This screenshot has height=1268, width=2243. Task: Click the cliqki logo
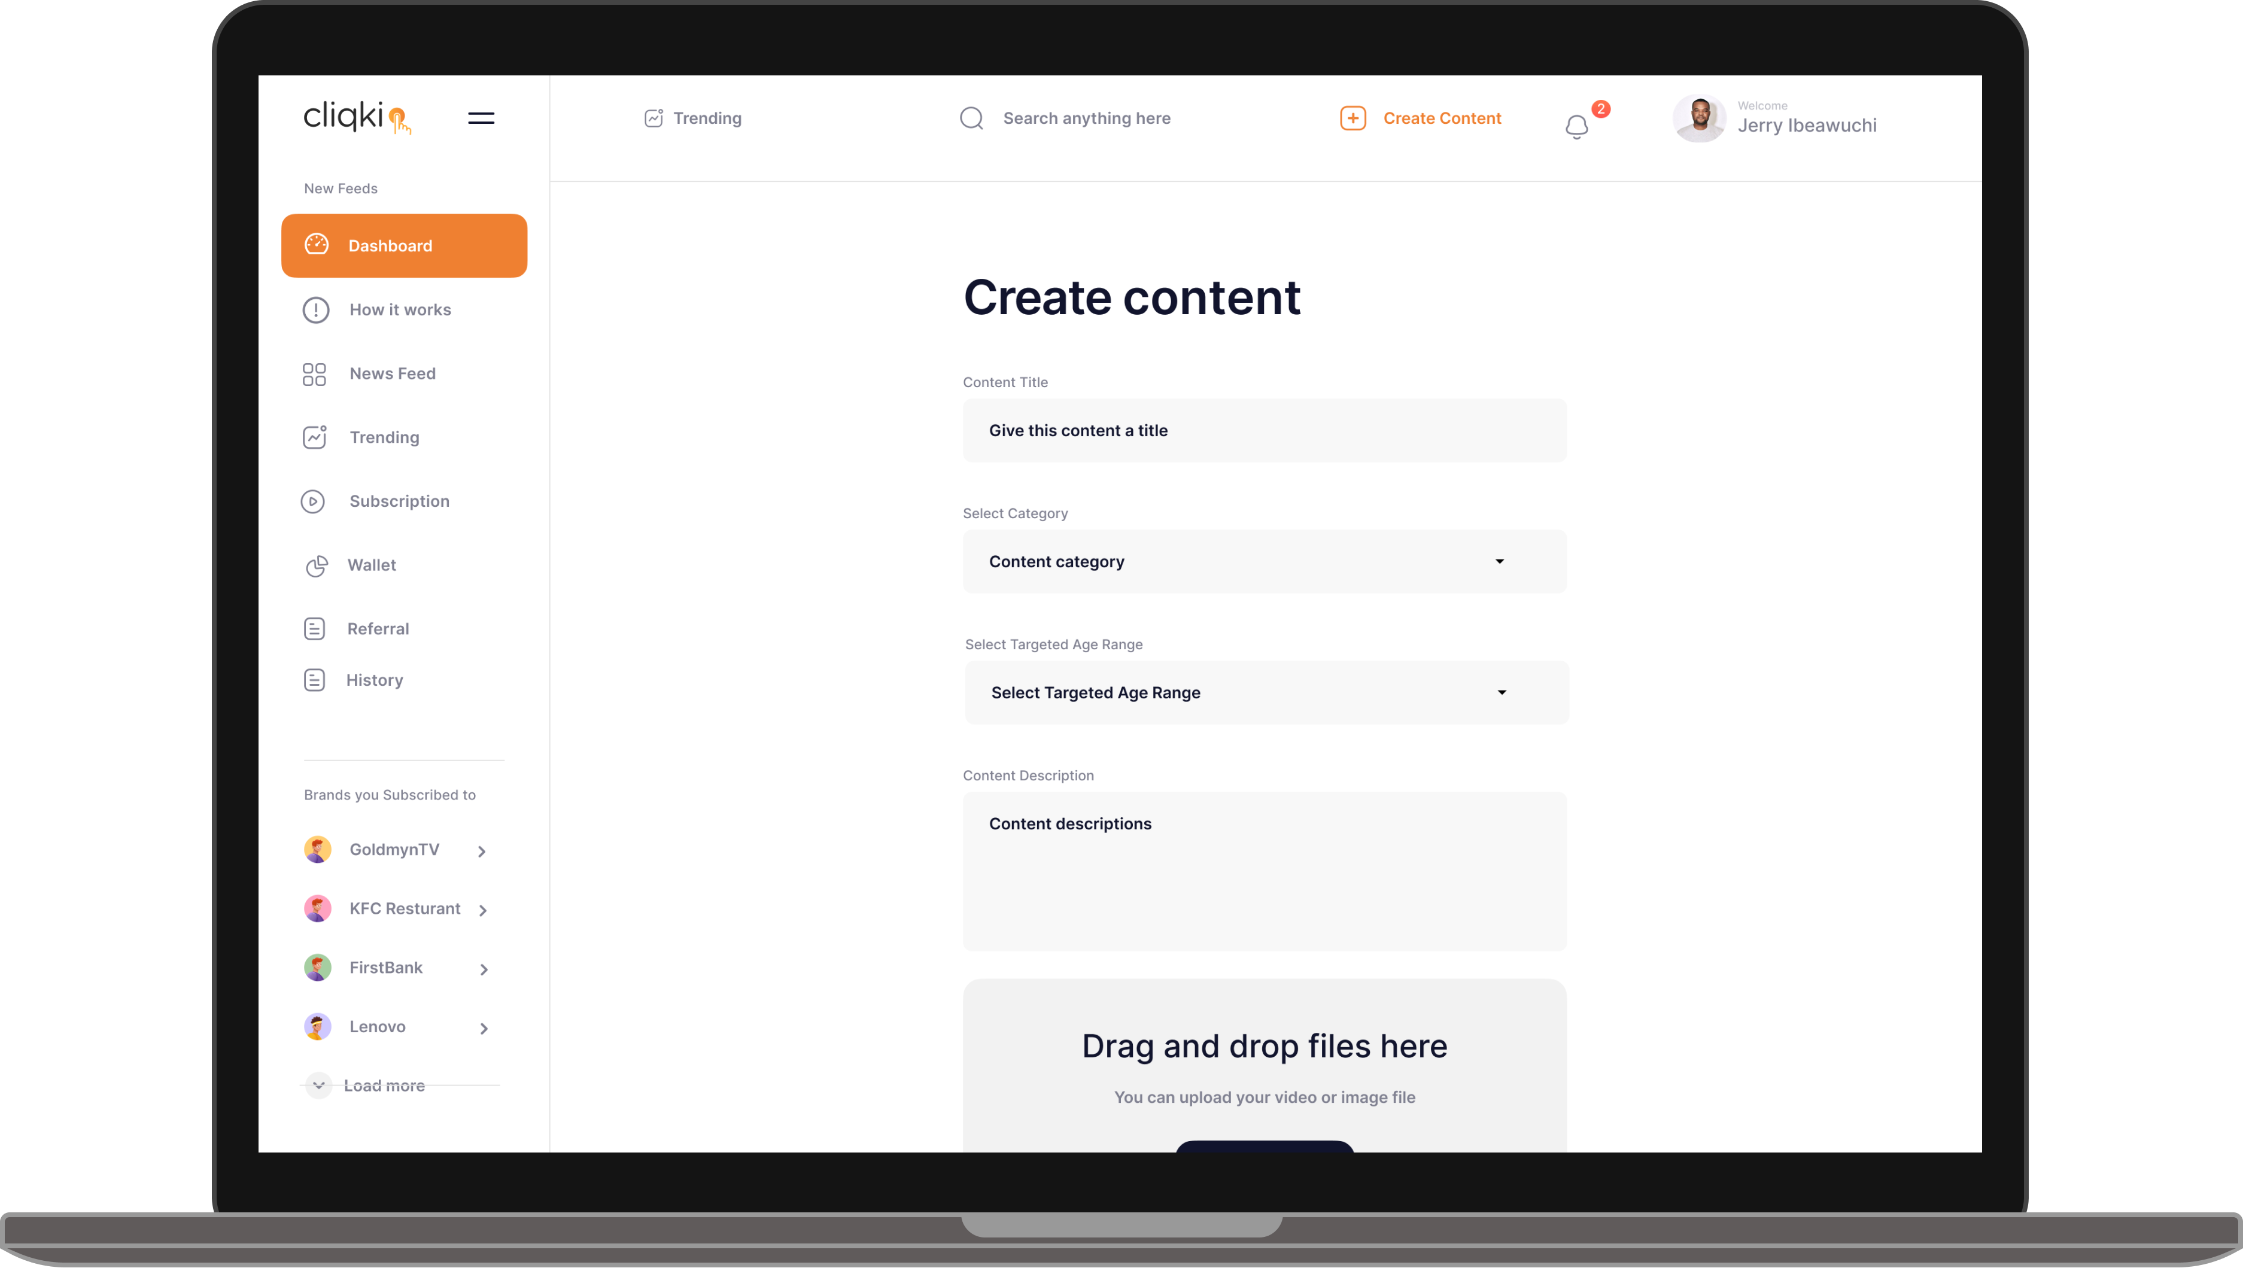coord(357,117)
